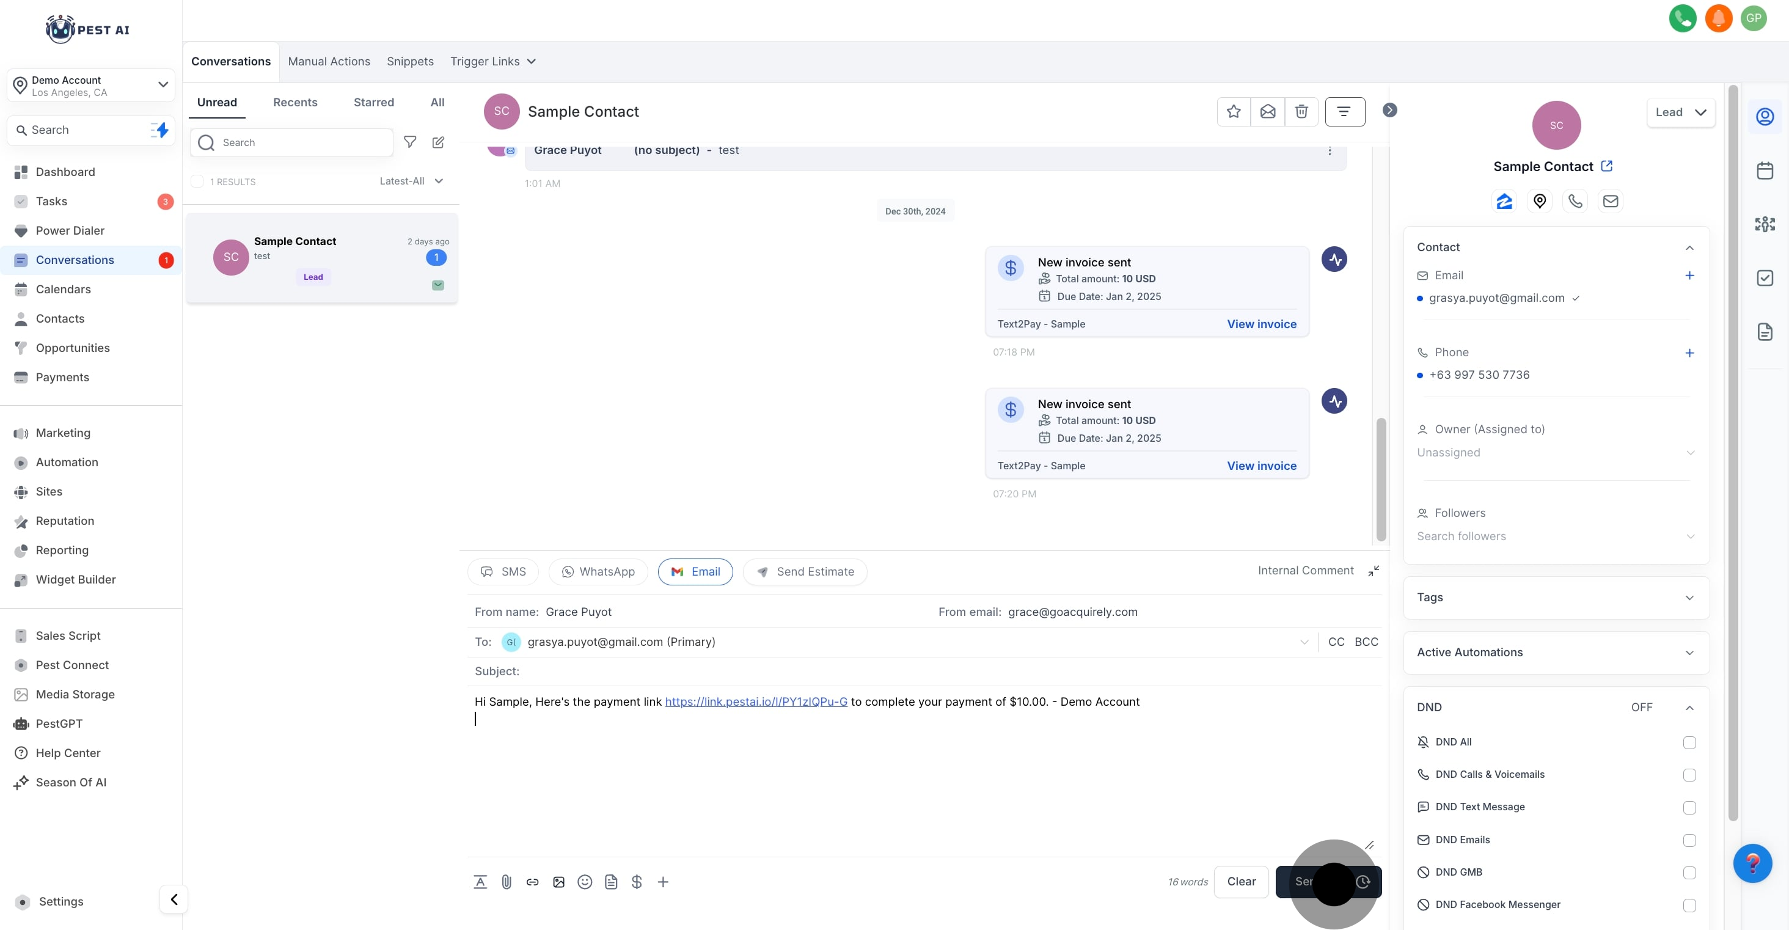Open the first View invoice link
The width and height of the screenshot is (1789, 930).
(x=1261, y=324)
